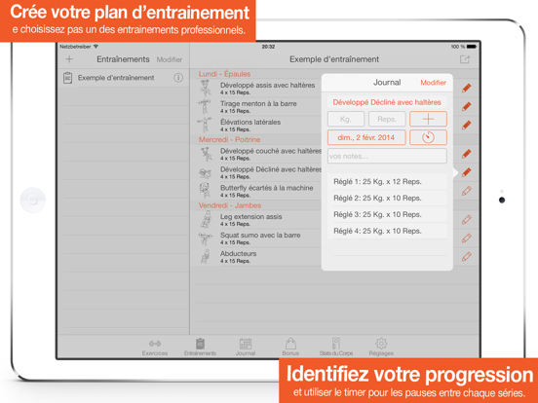Select exercise Élévations latérales
The image size is (538, 403).
(x=258, y=125)
